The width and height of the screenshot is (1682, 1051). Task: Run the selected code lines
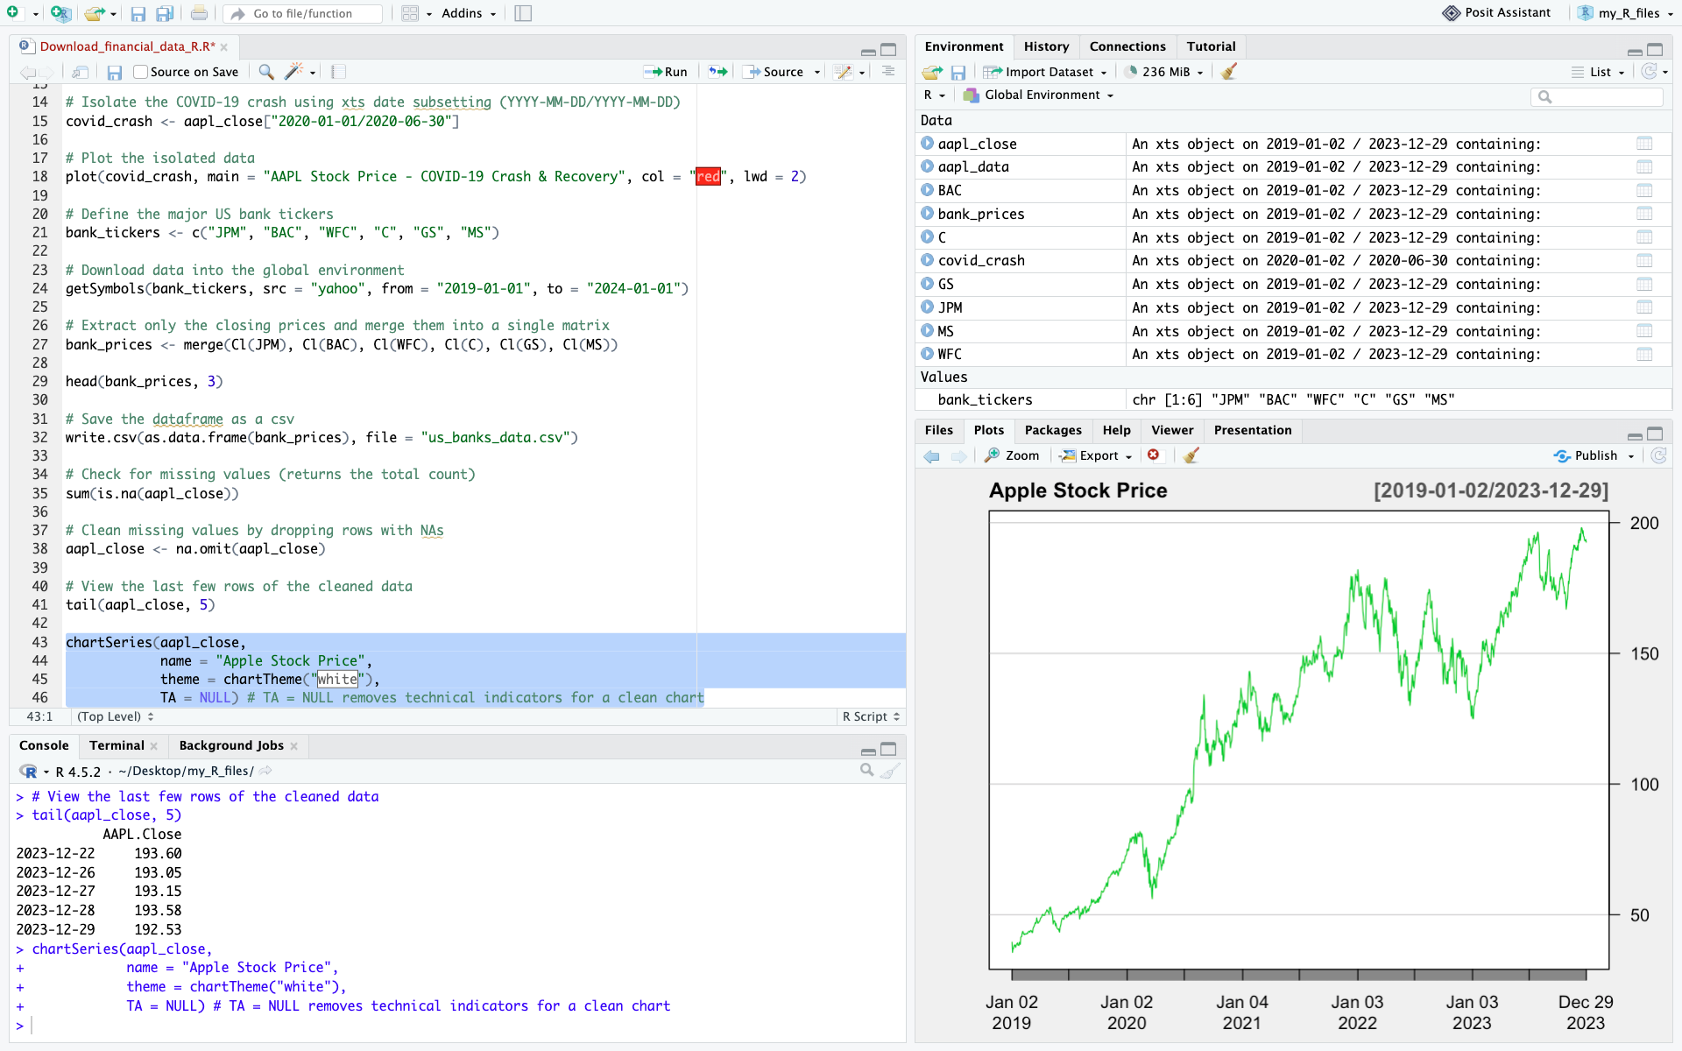pos(666,72)
